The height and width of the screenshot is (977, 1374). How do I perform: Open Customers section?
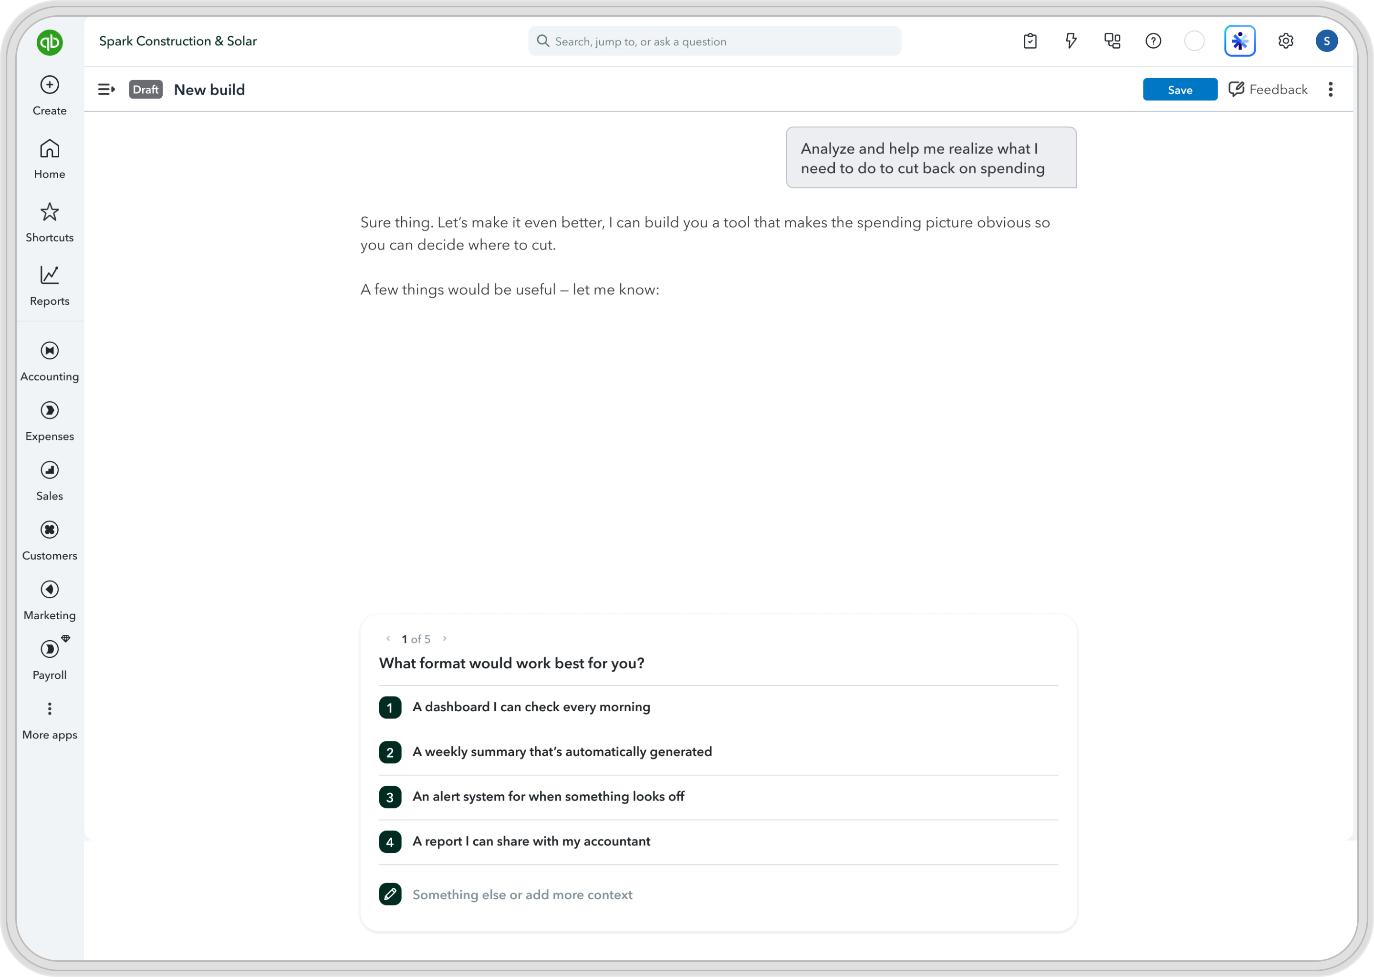[x=49, y=541]
